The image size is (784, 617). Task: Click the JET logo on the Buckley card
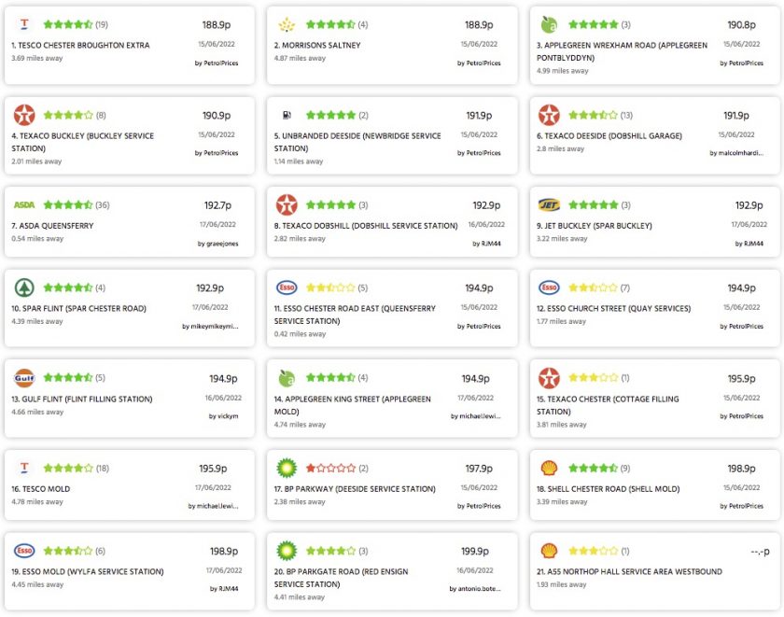coord(549,205)
